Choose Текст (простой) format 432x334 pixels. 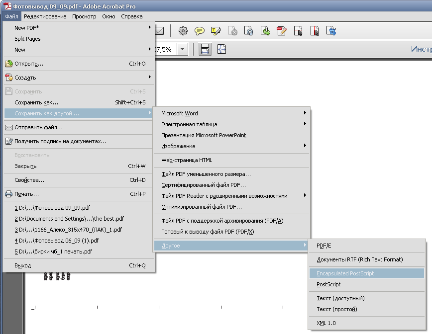click(367, 309)
